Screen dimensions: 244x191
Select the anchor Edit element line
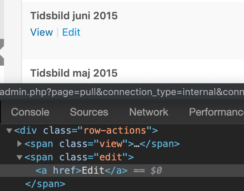click(x=122, y=171)
